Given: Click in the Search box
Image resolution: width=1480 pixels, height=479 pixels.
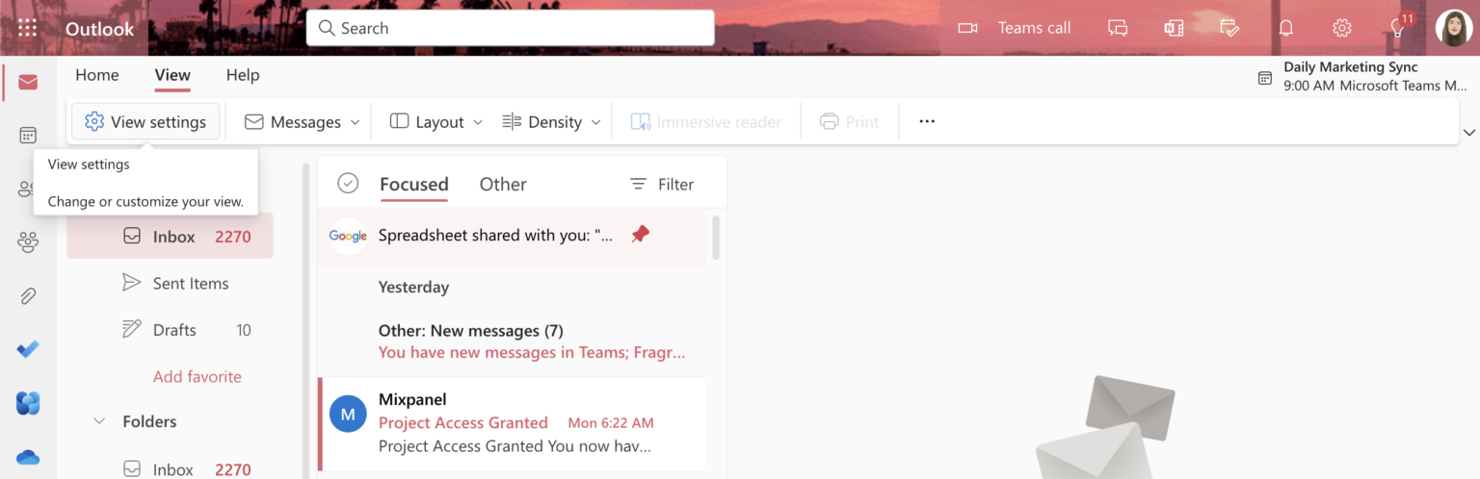Looking at the screenshot, I should click(511, 28).
